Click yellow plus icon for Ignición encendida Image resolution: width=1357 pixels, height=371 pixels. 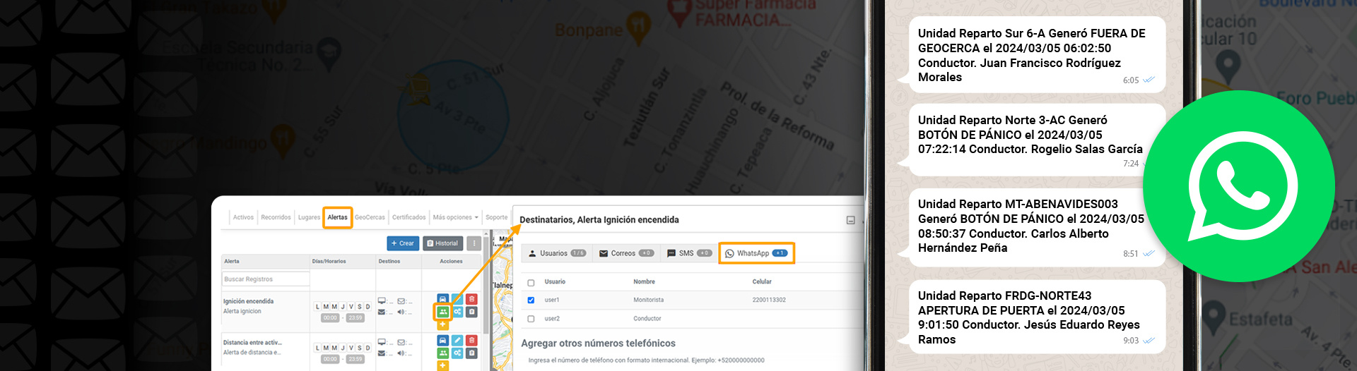(x=442, y=324)
